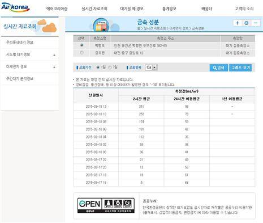Click the 24시간 이동평균 column header

click(187, 99)
